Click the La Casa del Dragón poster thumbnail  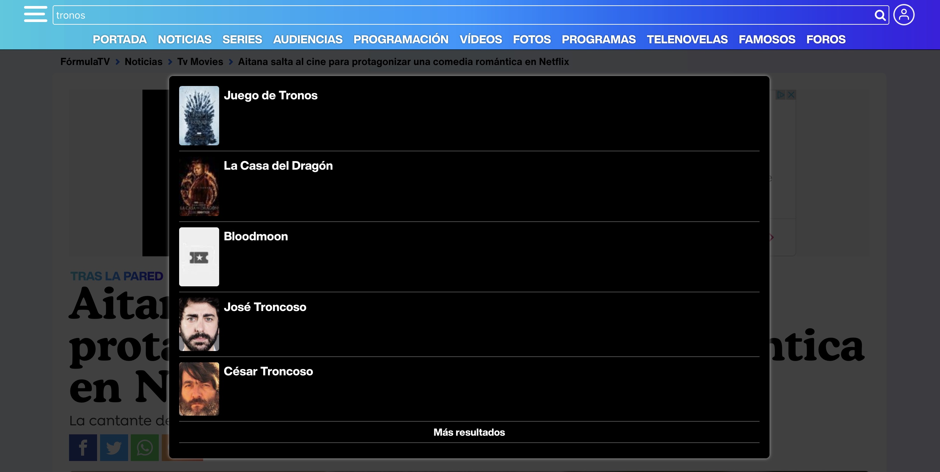199,186
